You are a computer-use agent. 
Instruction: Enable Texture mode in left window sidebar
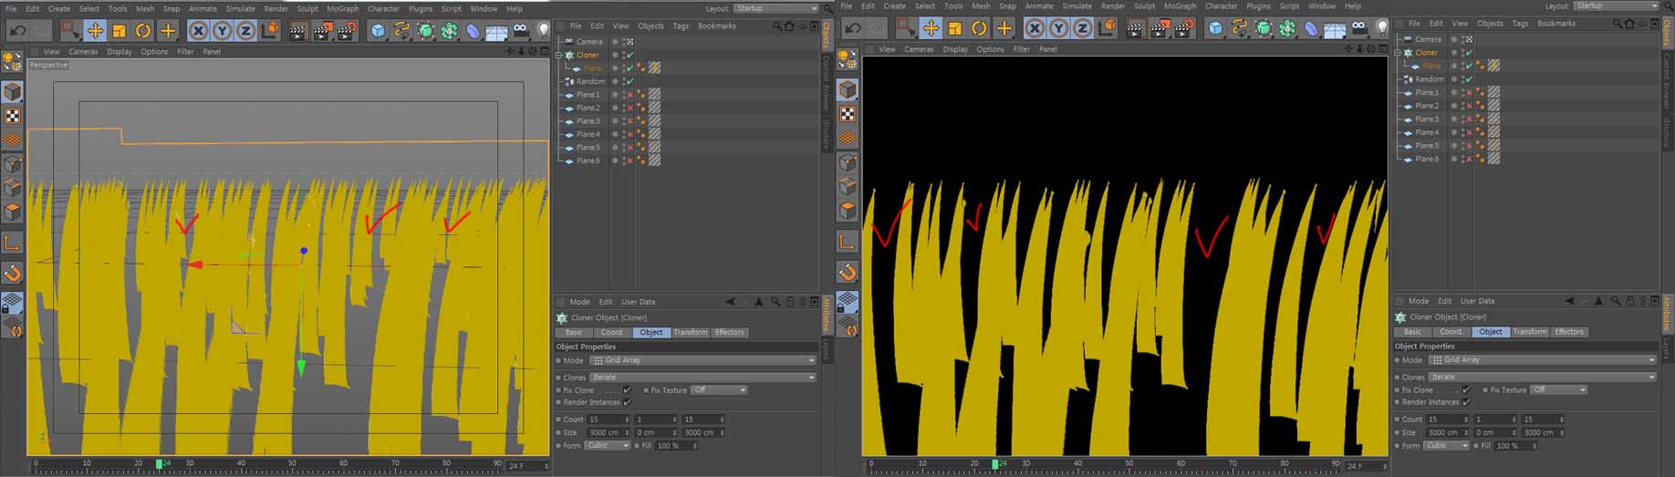[12, 117]
